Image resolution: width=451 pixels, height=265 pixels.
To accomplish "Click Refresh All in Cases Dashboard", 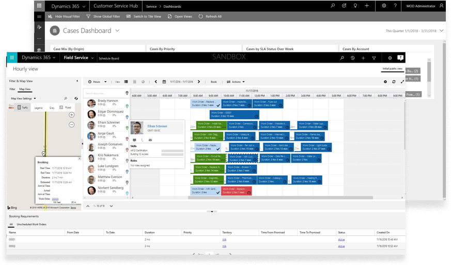I will pyautogui.click(x=210, y=17).
